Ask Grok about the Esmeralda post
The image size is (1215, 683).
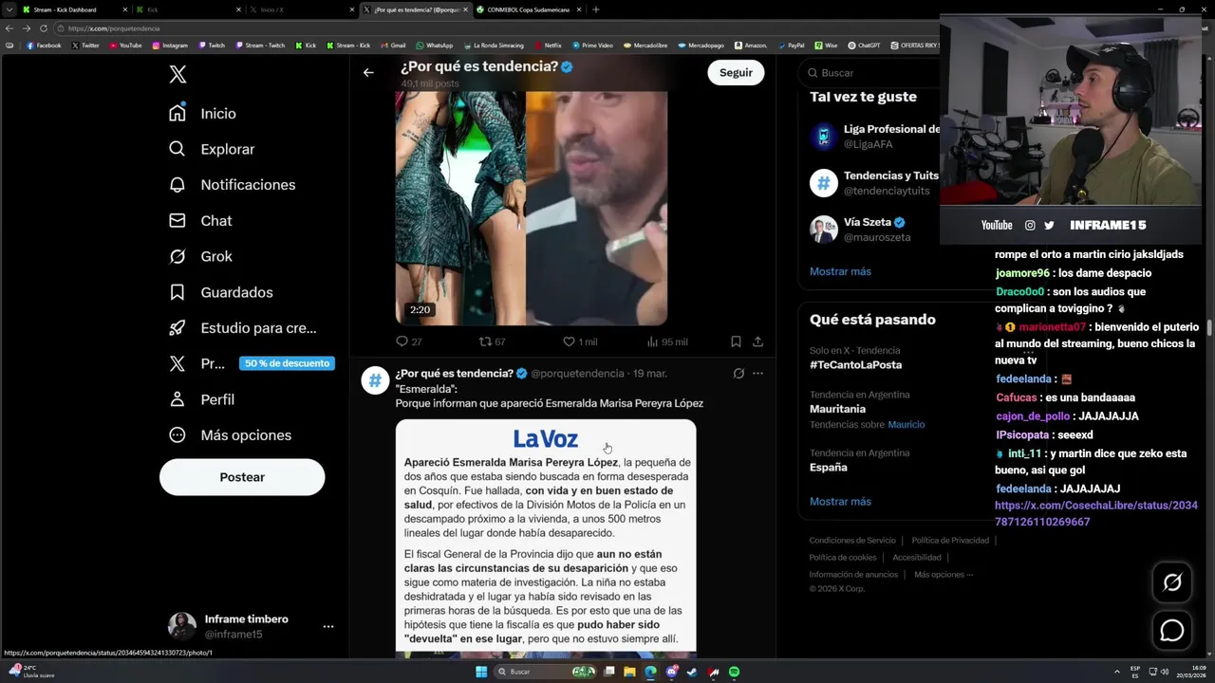(x=738, y=374)
